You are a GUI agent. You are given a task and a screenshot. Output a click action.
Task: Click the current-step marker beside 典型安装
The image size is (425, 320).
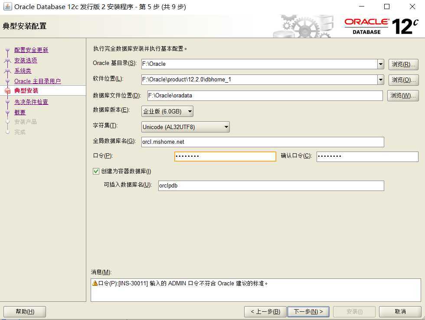tap(8, 91)
